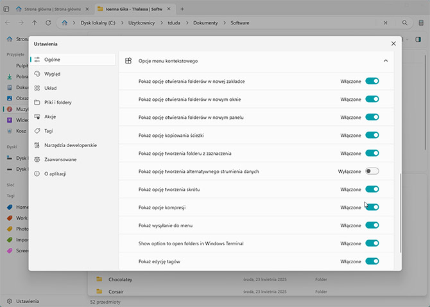The height and width of the screenshot is (307, 430).
Task: Switch to the Układ settings page
Action: 73,88
